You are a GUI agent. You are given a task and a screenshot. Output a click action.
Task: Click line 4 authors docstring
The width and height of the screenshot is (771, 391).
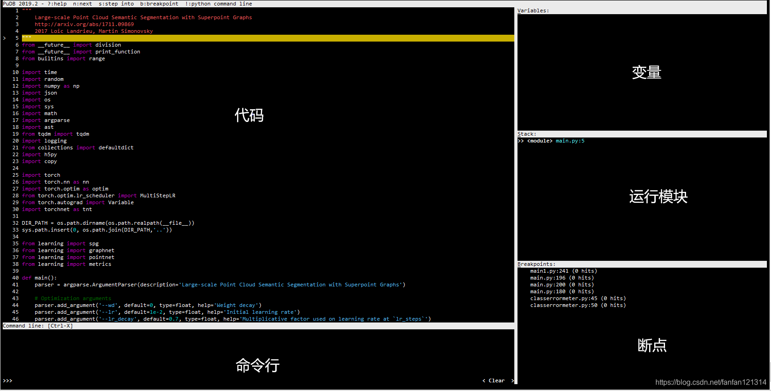(94, 31)
